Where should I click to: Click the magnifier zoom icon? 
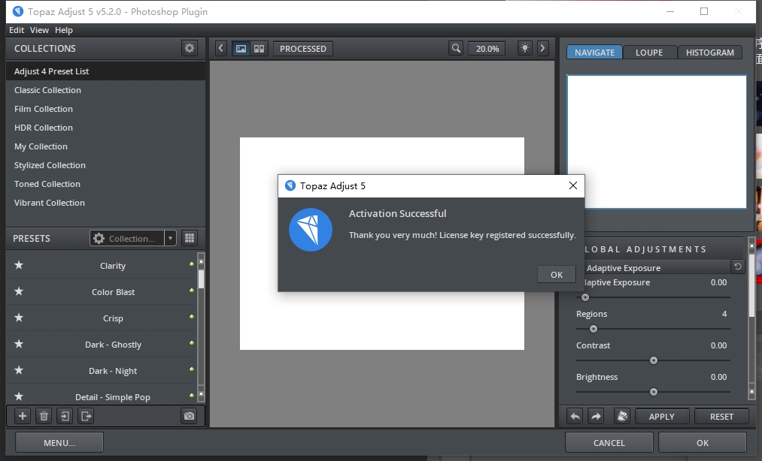(456, 49)
